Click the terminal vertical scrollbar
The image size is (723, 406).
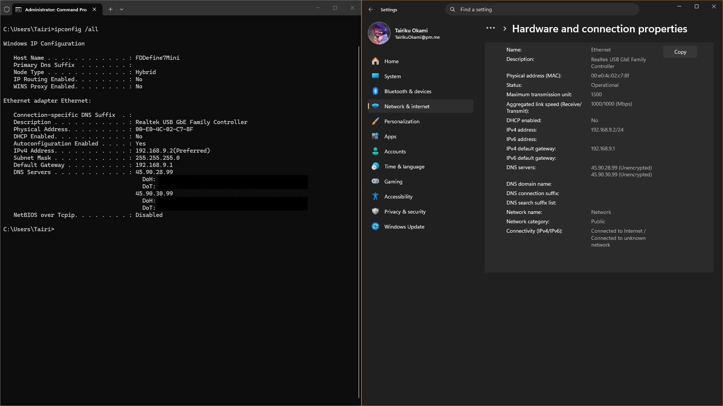point(359,222)
